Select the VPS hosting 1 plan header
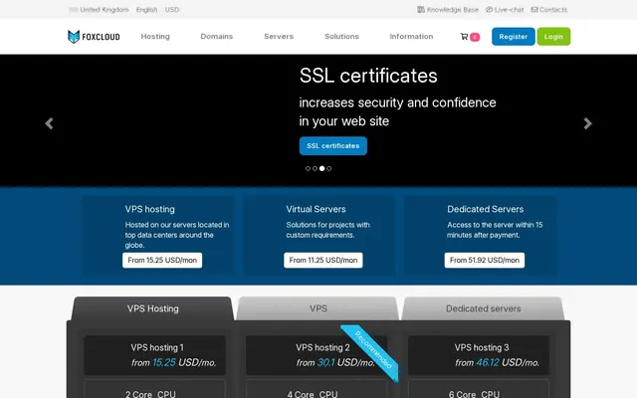Screen dimensions: 637x398 [x=154, y=355]
